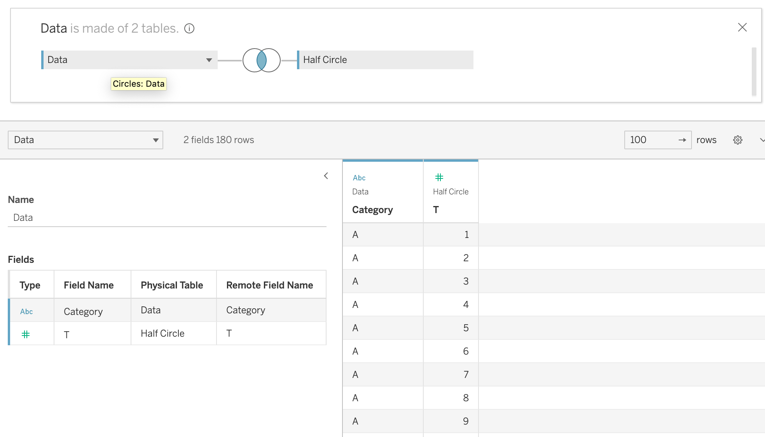Collapse the metadata pane with left chevron
This screenshot has height=437, width=765.
pos(326,176)
